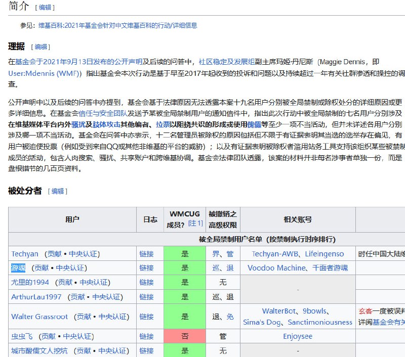Open 中央认证 link in Techyan row
The height and width of the screenshot is (357, 405).
pos(83,254)
